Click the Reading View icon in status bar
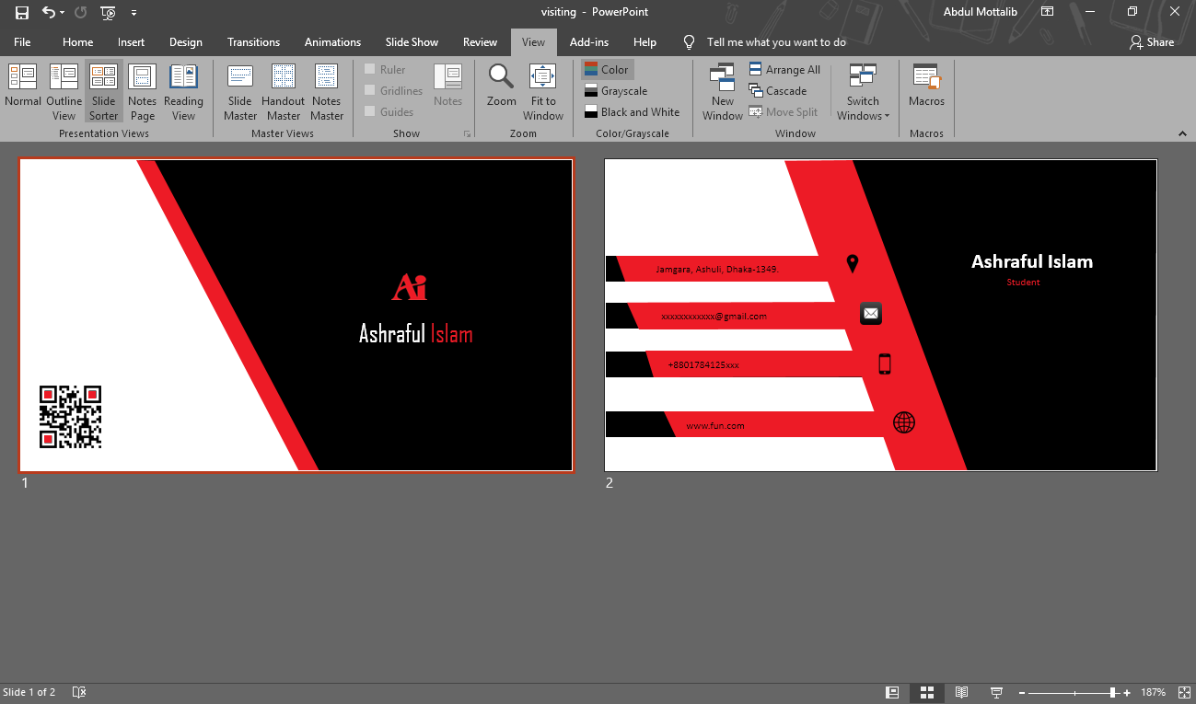Viewport: 1196px width, 704px height. [961, 692]
